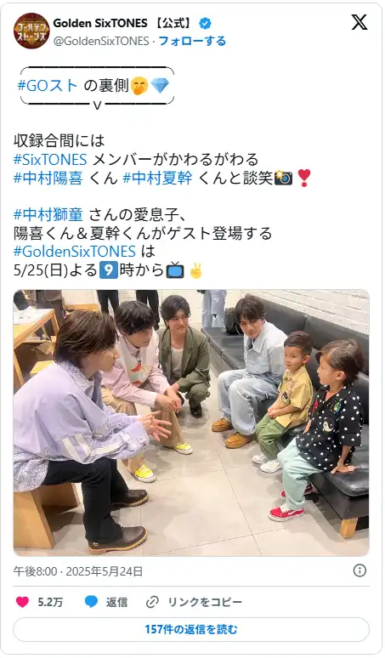Image resolution: width=385 pixels, height=658 pixels.
Task: Like the tweet with heart icon
Action: coord(23,602)
